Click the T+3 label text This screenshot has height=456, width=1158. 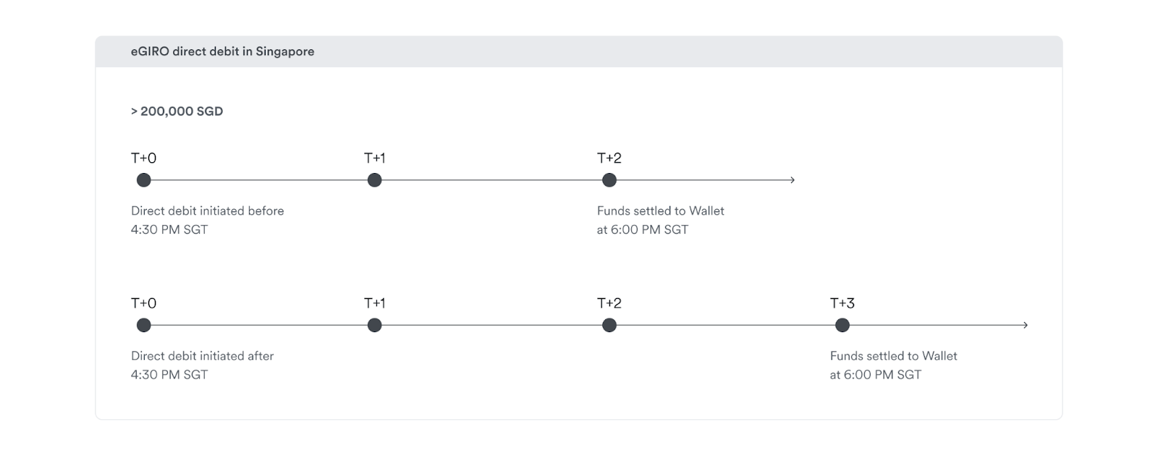tap(842, 303)
